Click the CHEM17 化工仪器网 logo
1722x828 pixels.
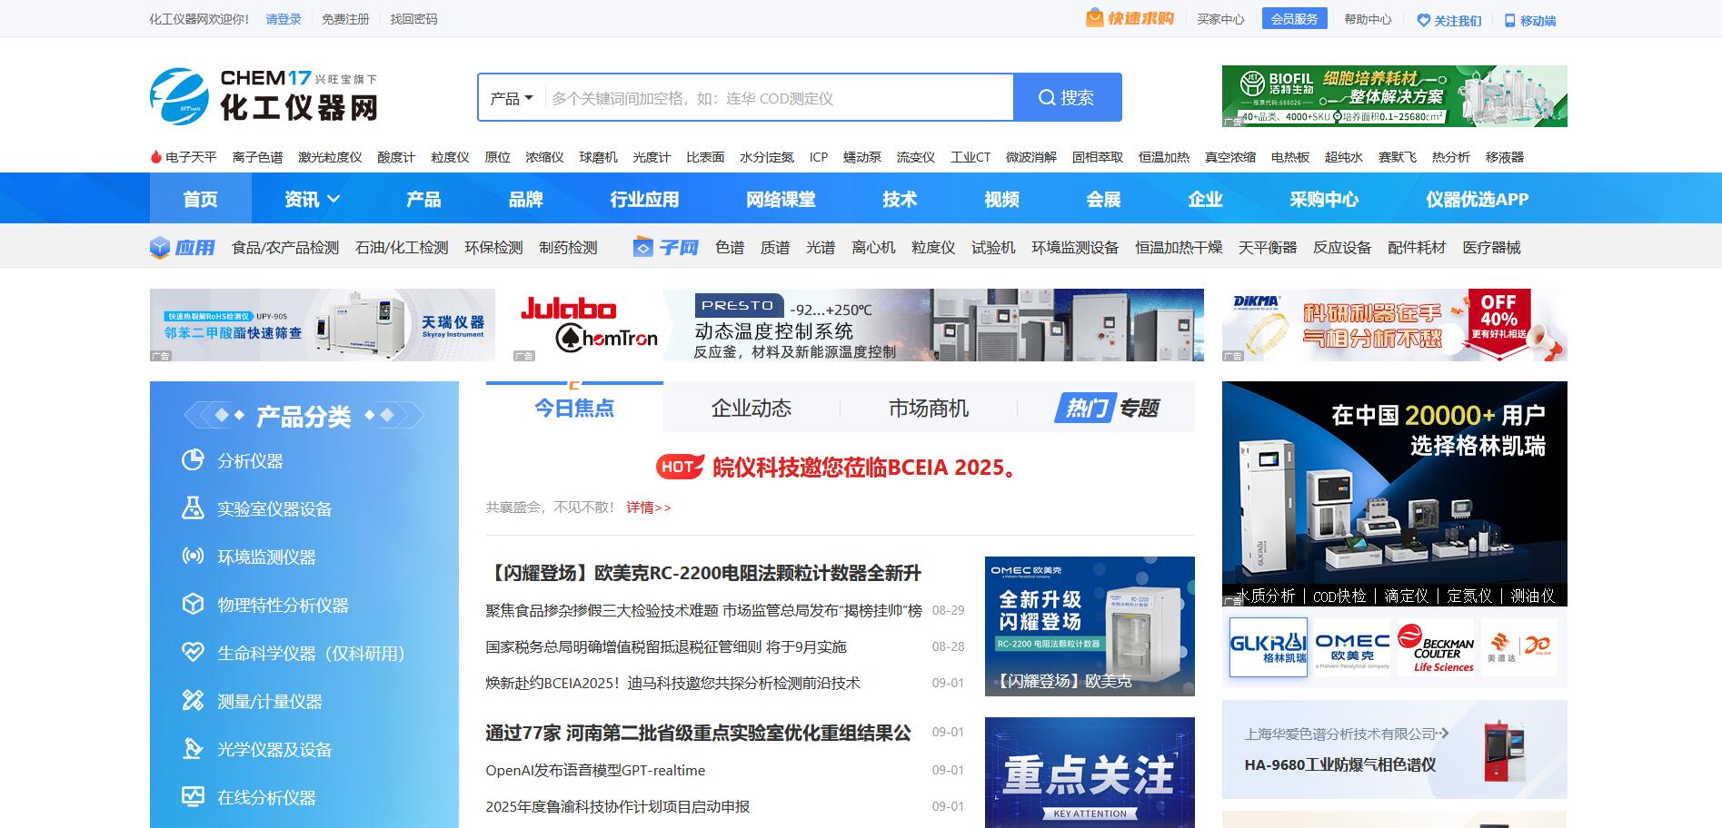[x=264, y=96]
